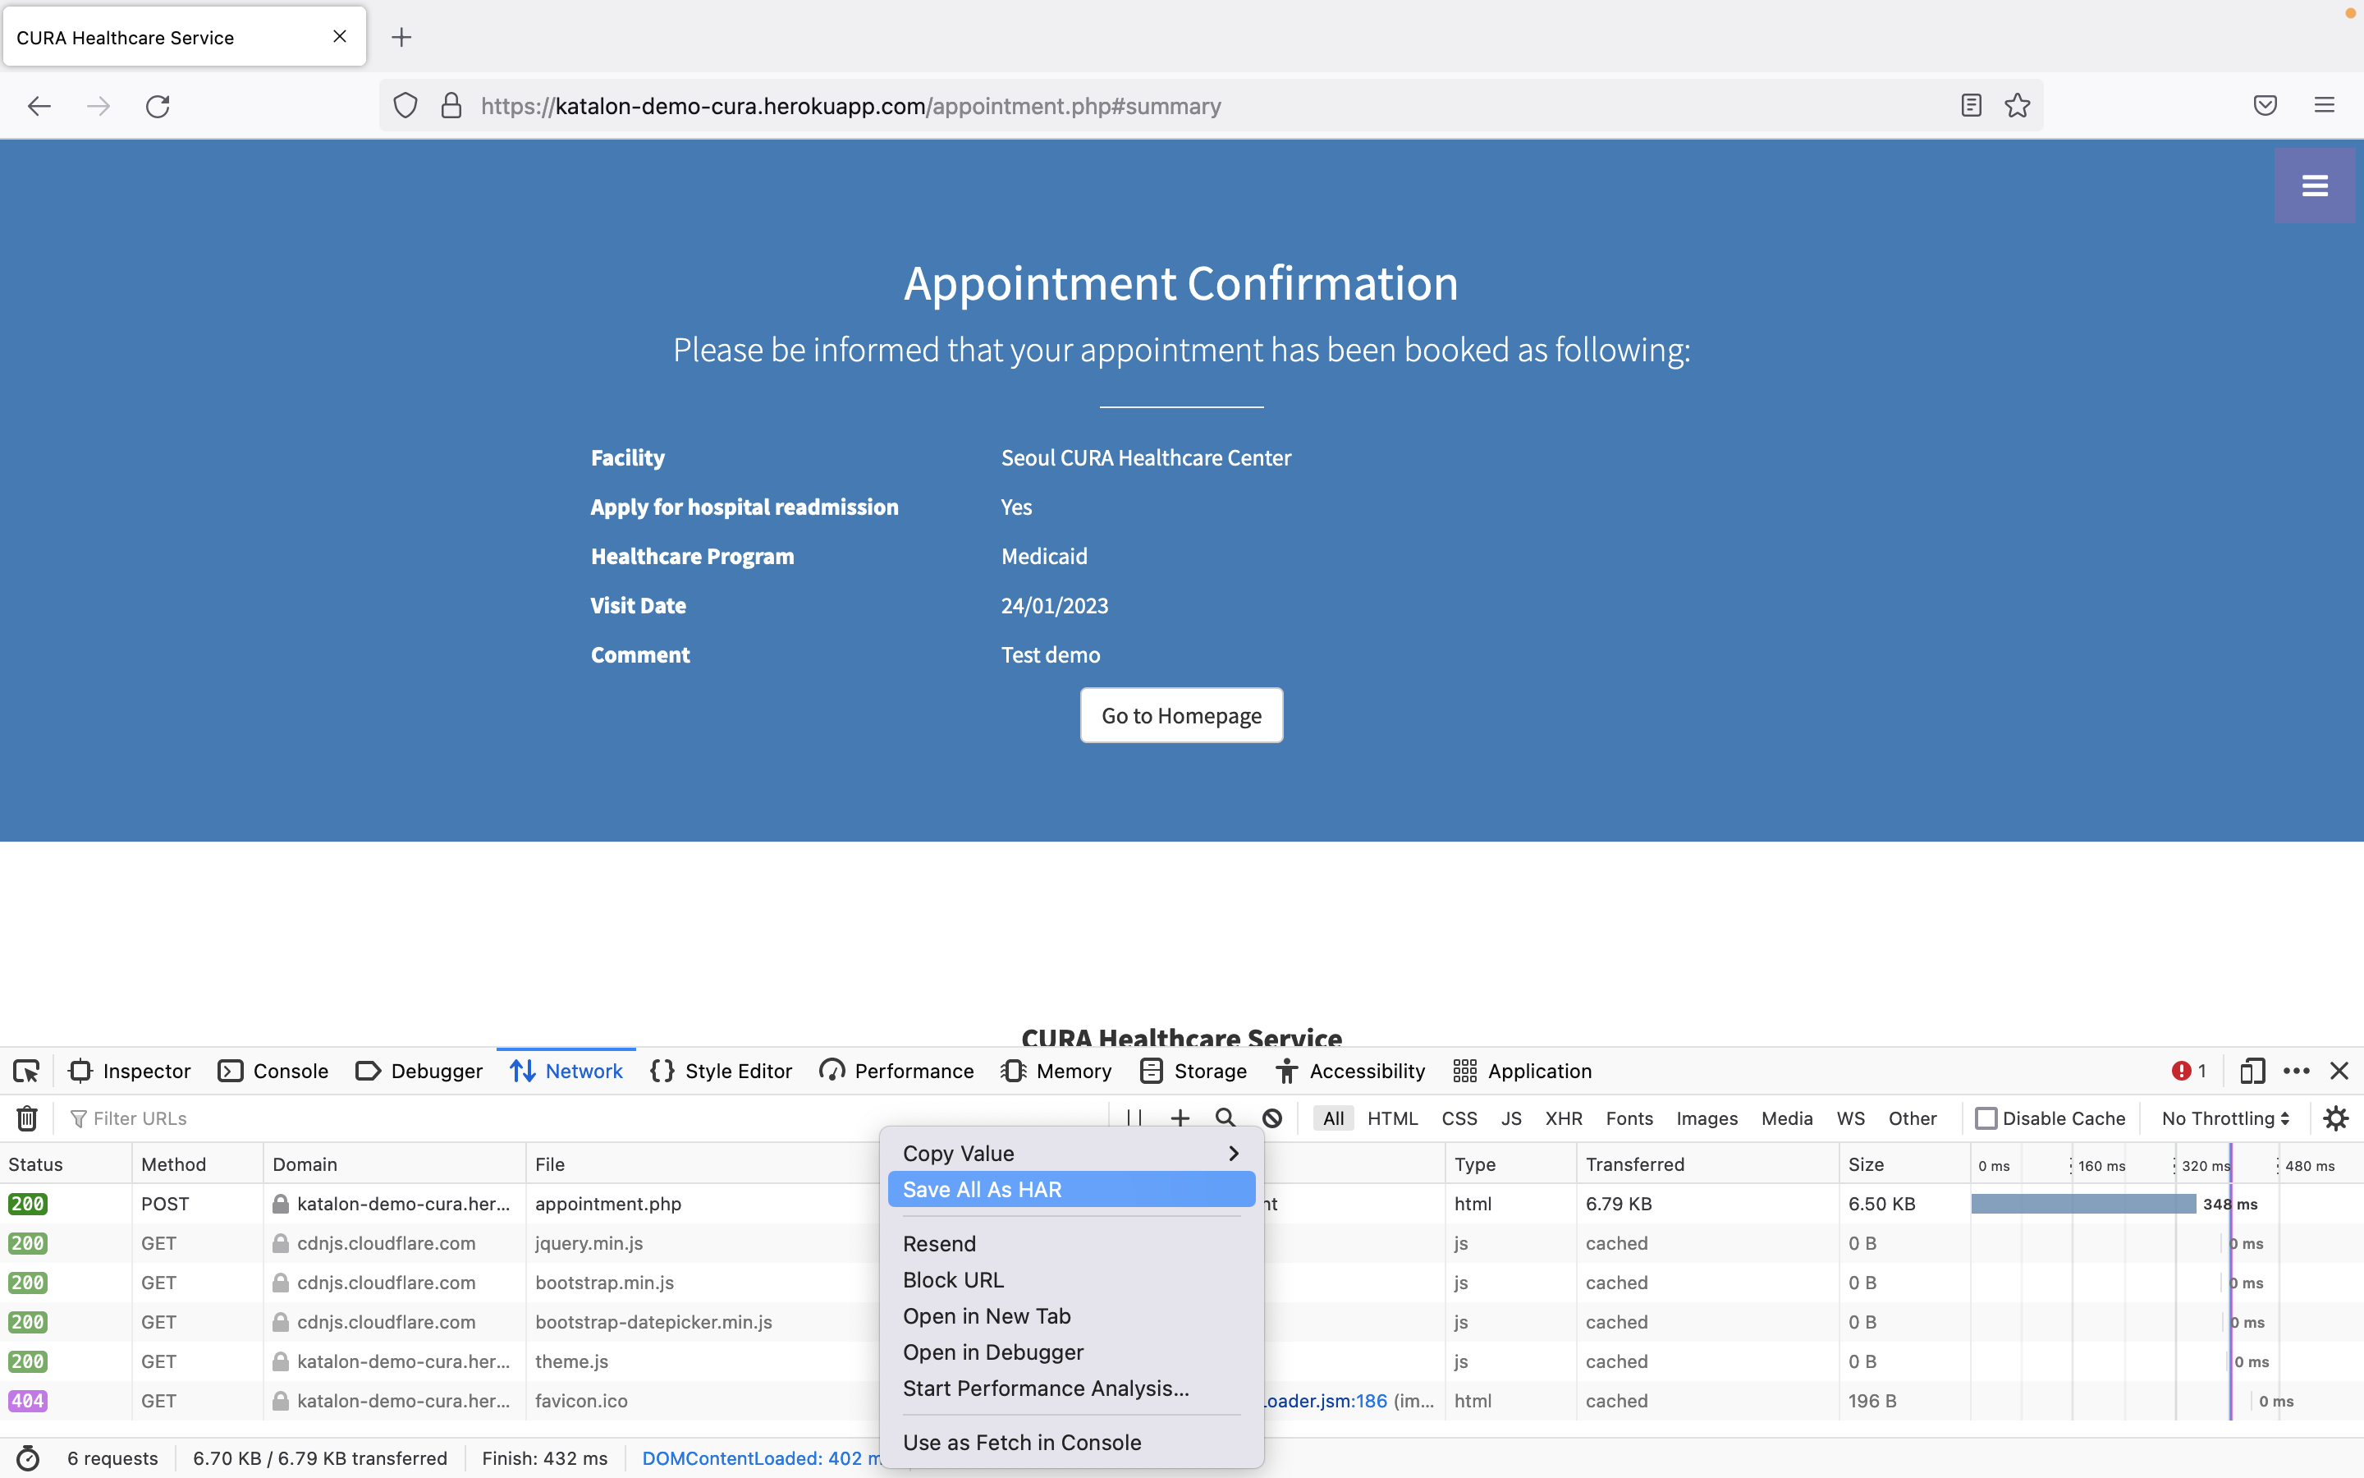Click the element picker icon in DevTools
The image size is (2364, 1478).
[26, 1072]
